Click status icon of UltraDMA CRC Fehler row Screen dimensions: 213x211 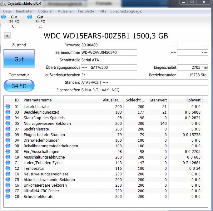(x=8, y=191)
